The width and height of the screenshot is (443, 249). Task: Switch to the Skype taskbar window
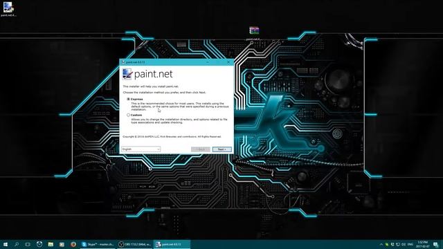click(98, 244)
